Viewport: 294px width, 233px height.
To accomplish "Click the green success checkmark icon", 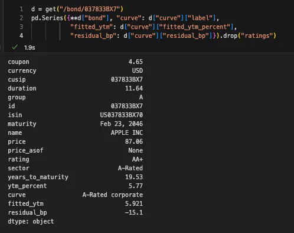I will coord(15,47).
